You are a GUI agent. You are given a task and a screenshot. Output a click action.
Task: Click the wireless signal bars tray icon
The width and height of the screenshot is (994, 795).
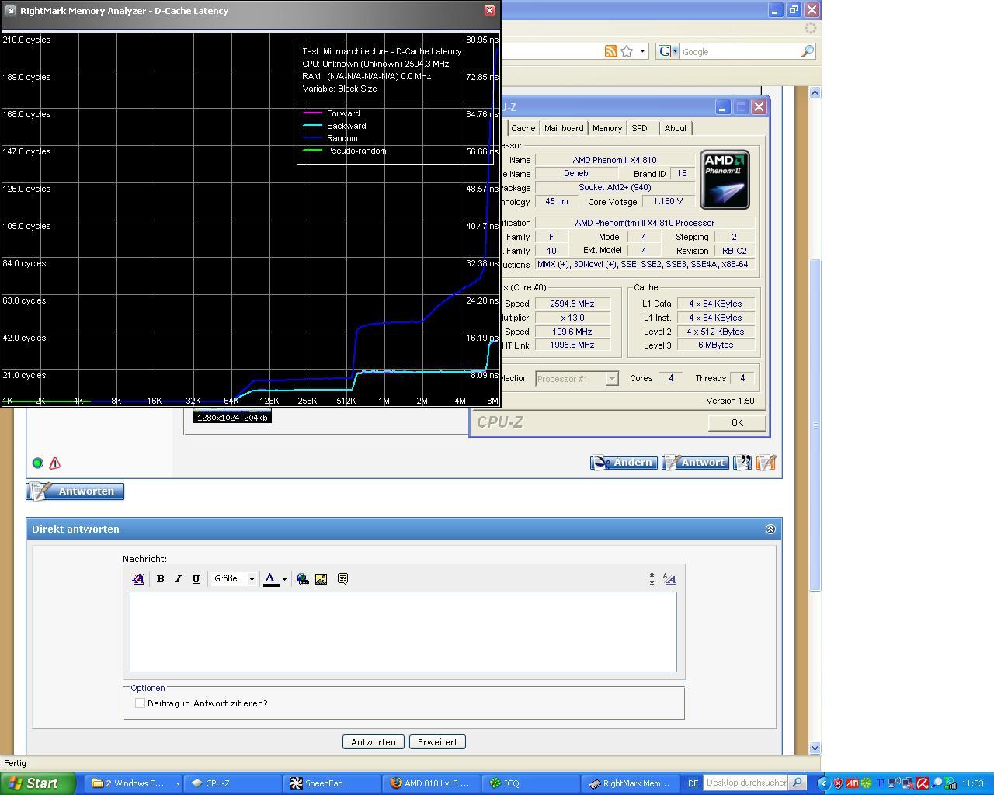tap(951, 783)
